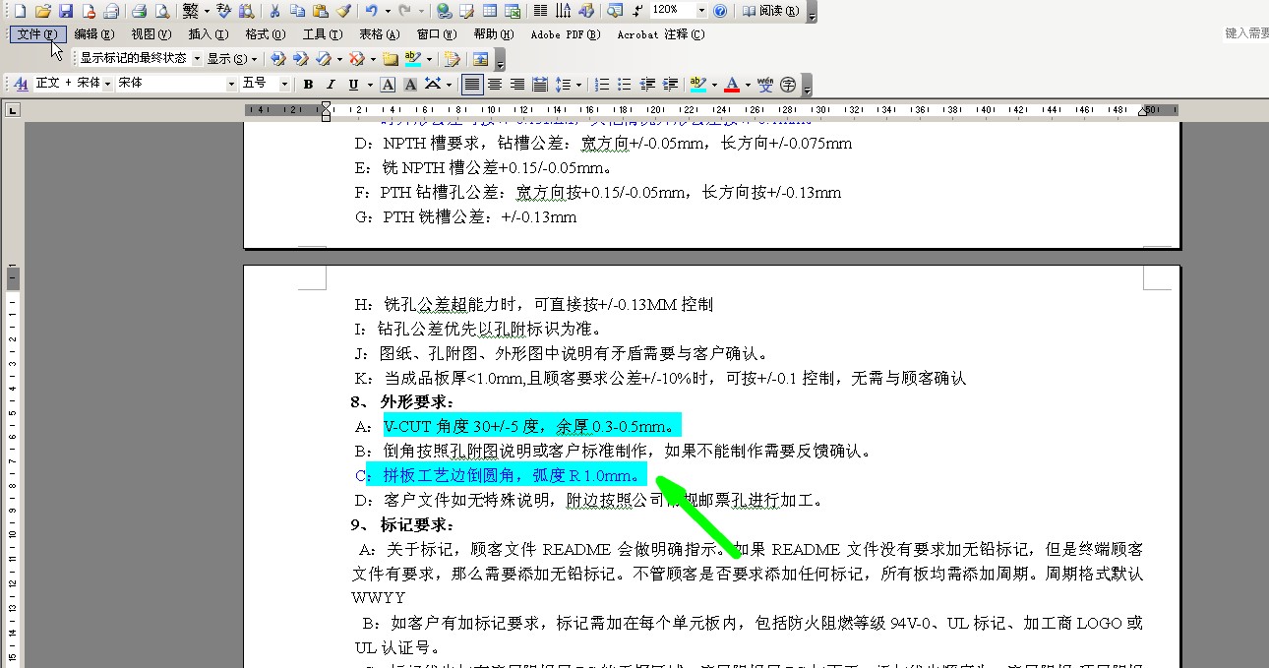Toggle bulleted list
This screenshot has width=1269, height=668.
pos(625,85)
